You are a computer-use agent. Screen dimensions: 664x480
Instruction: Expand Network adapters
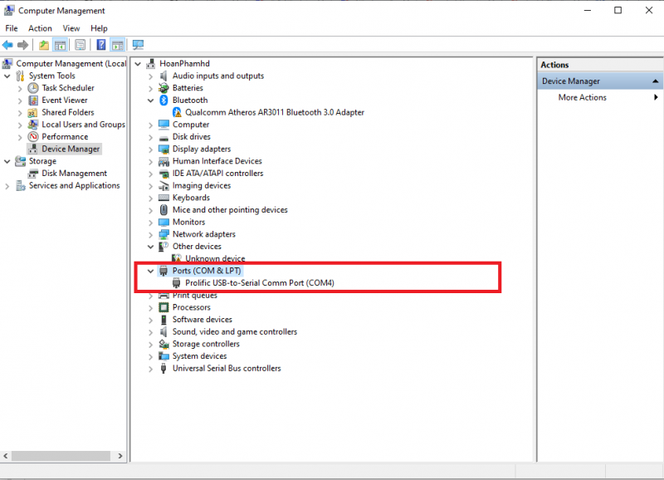(x=151, y=235)
